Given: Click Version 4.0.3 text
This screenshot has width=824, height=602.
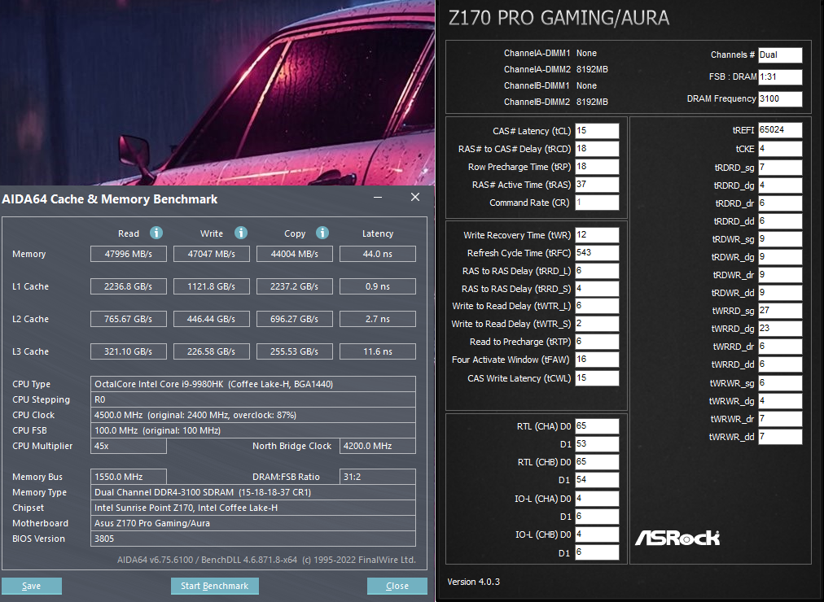Looking at the screenshot, I should click(474, 582).
